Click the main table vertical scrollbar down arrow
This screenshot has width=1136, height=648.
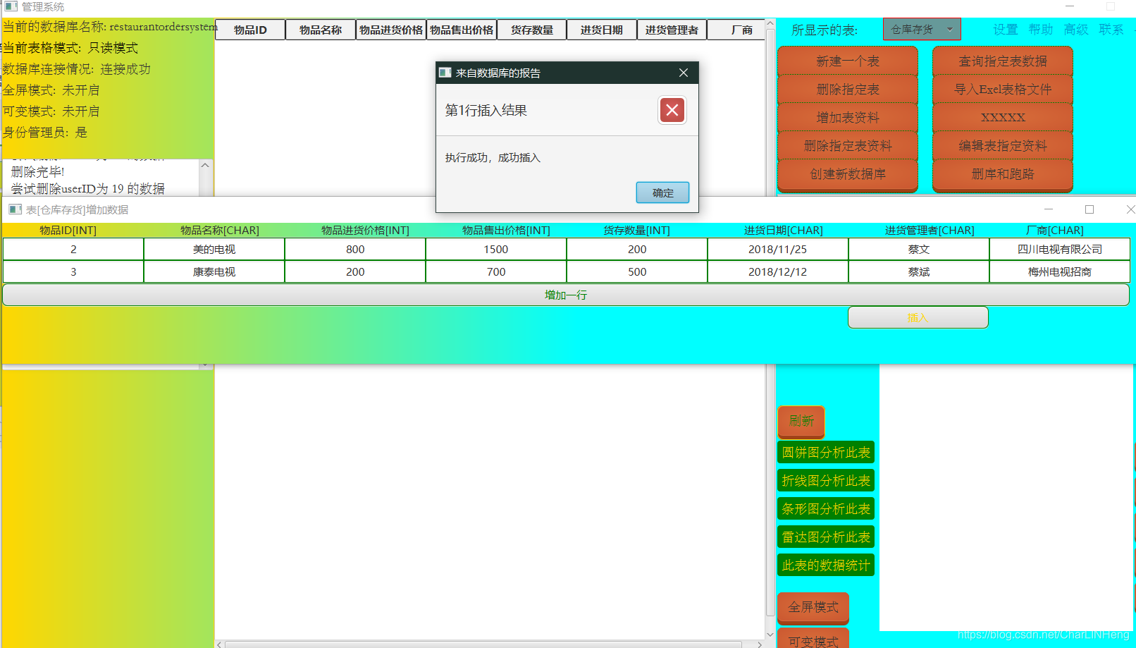coord(770,634)
